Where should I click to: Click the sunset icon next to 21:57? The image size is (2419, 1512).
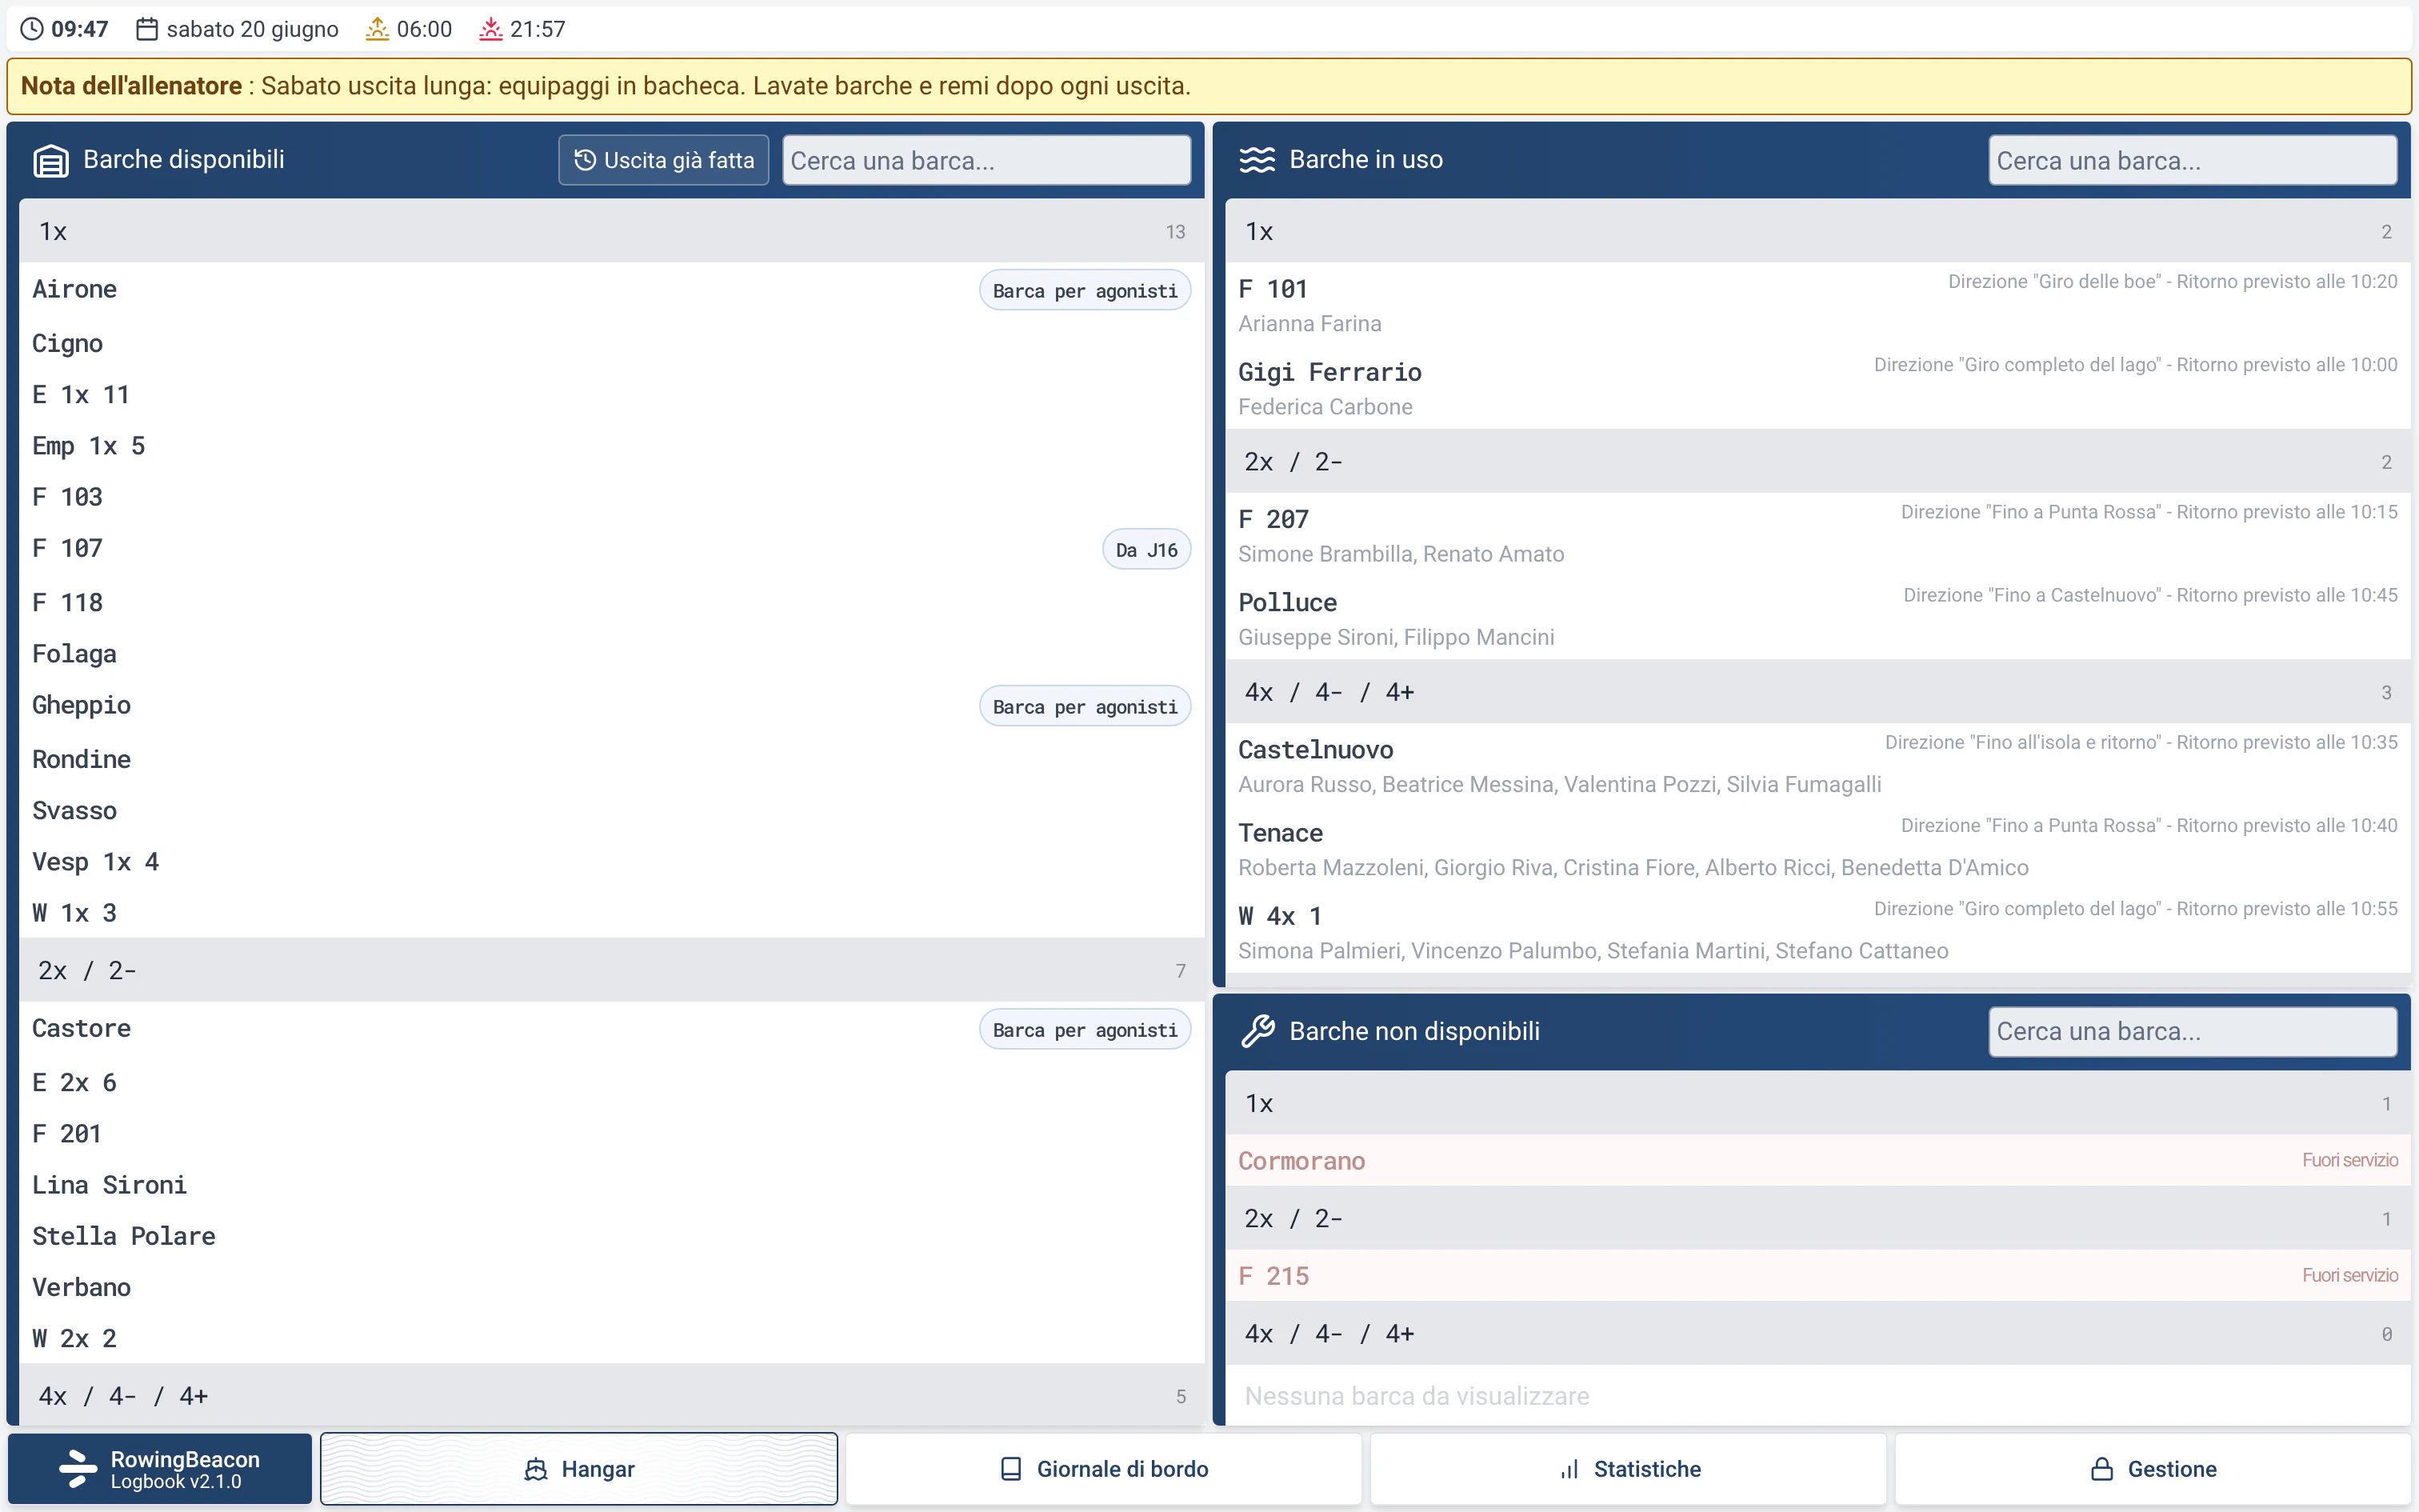[x=490, y=29]
